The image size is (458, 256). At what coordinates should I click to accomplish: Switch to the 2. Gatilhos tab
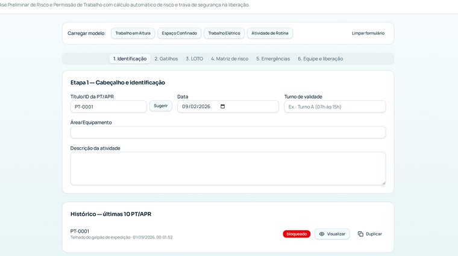pos(166,58)
